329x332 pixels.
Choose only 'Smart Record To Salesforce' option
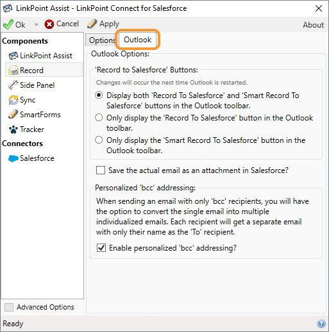99,140
